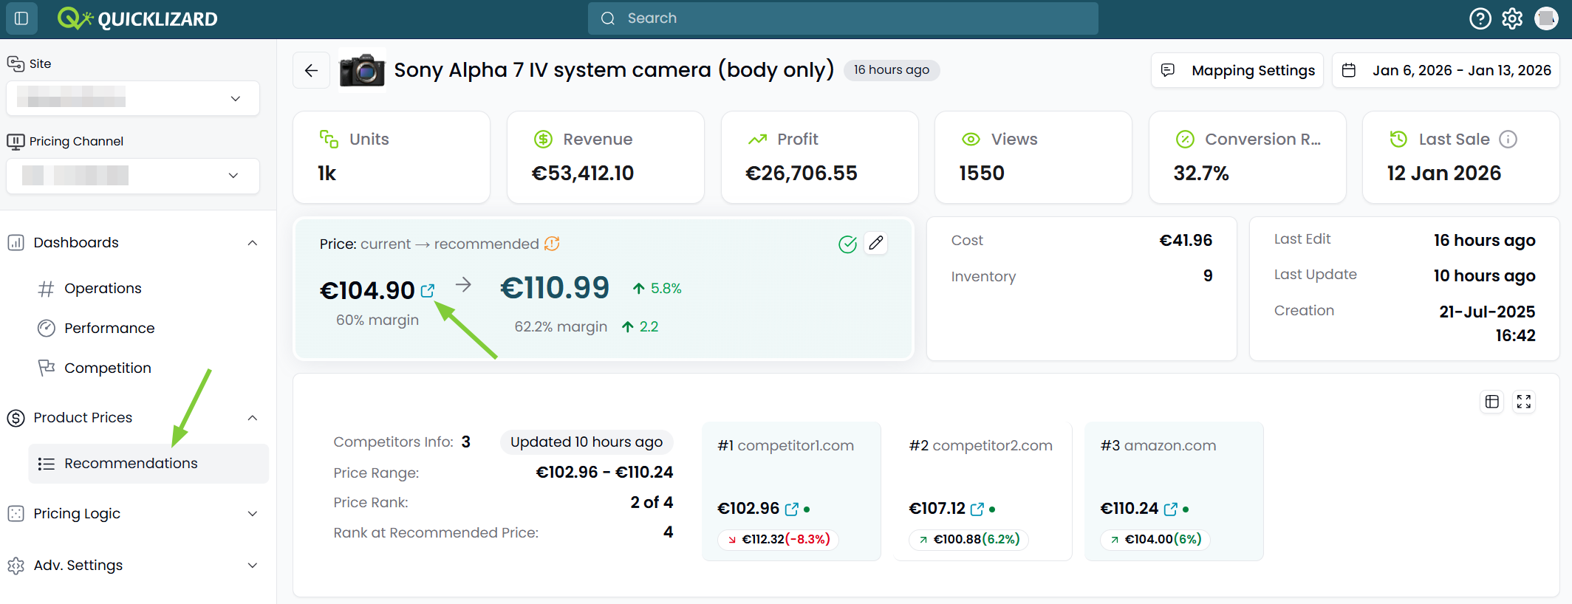This screenshot has width=1572, height=604.
Task: Click the back arrow button
Action: (311, 70)
